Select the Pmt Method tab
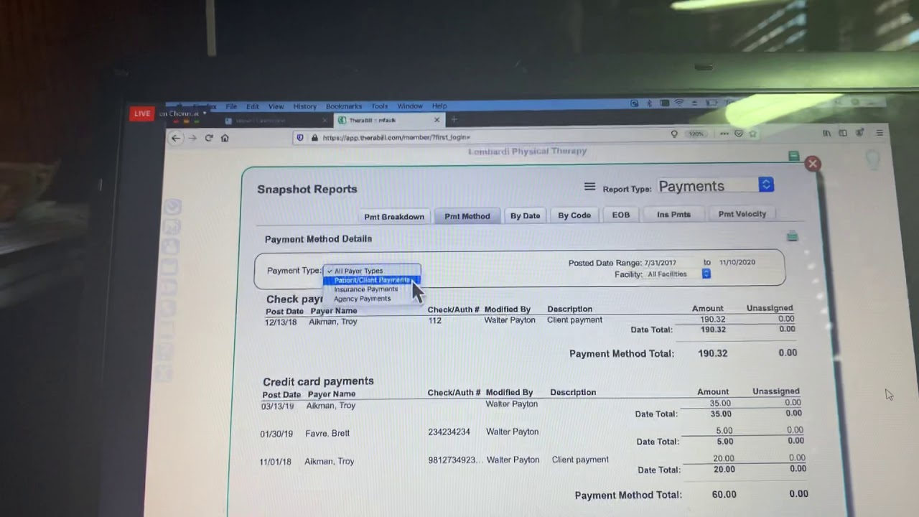This screenshot has height=517, width=919. click(x=467, y=216)
